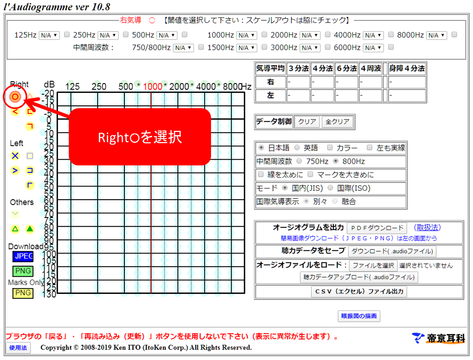Select the Right ear red '┐' corner mark

[x=30, y=126]
